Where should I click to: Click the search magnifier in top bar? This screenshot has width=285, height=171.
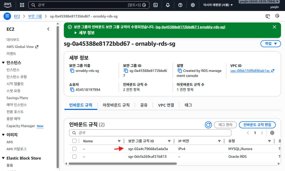[x=33, y=5]
